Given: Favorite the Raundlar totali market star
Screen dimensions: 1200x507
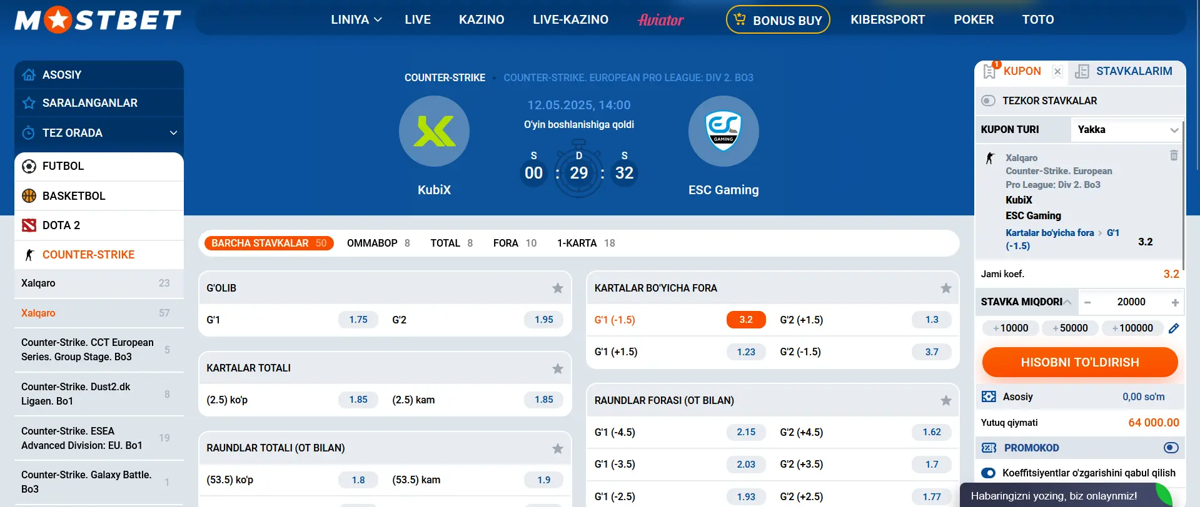Looking at the screenshot, I should tap(558, 448).
